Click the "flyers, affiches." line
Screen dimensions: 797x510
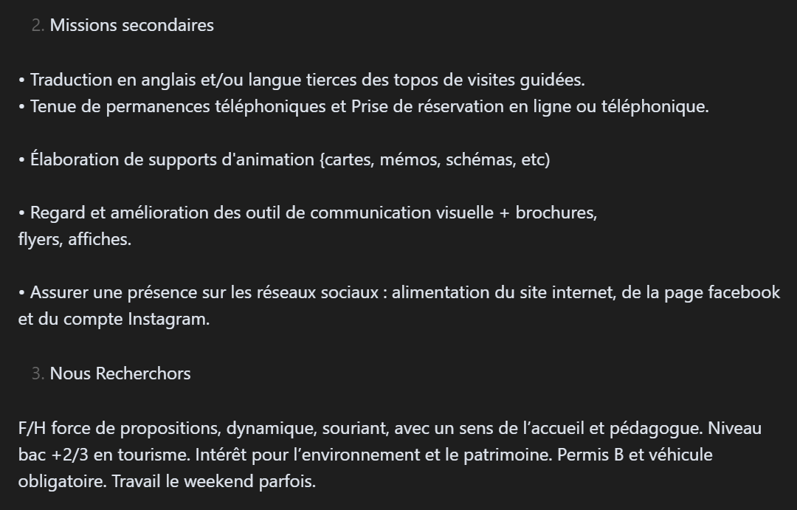(75, 239)
